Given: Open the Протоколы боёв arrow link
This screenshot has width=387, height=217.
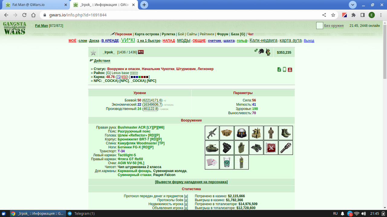Looking at the screenshot, I should click(186, 200).
